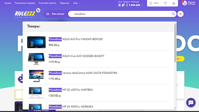The image size is (199, 112).
Task: Click the 'Войти' login link
Action: click(x=156, y=3)
